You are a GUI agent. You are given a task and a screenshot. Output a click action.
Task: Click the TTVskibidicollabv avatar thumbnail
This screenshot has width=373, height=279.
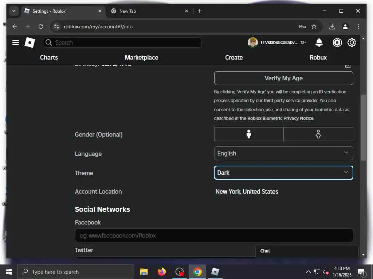pos(253,43)
